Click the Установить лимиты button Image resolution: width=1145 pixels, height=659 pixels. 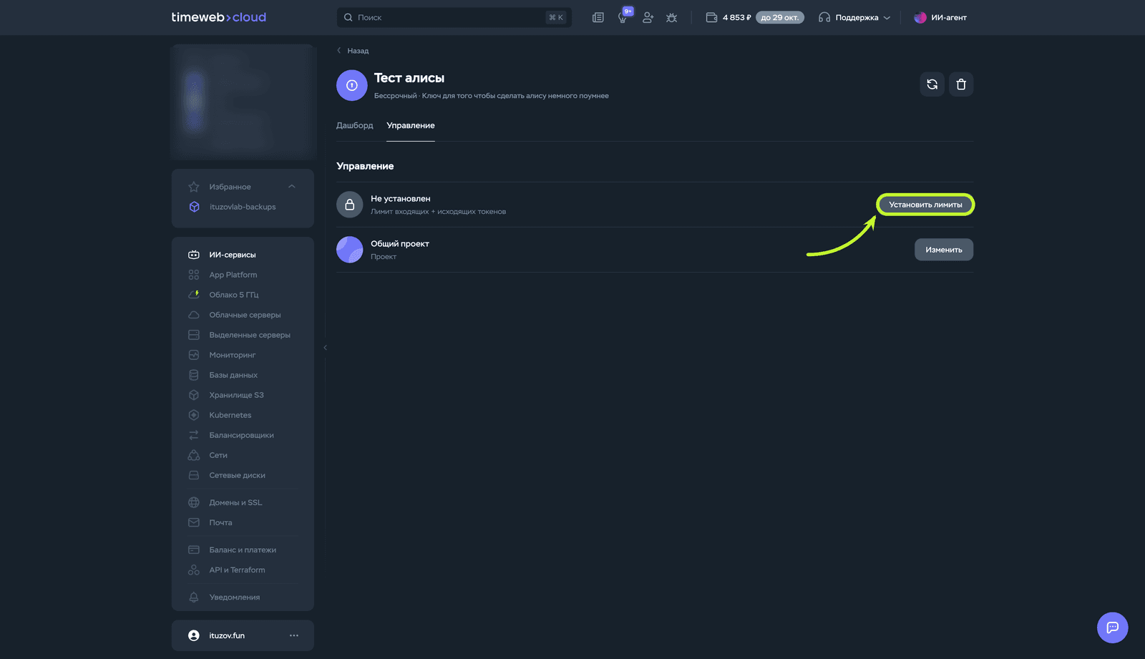point(925,205)
